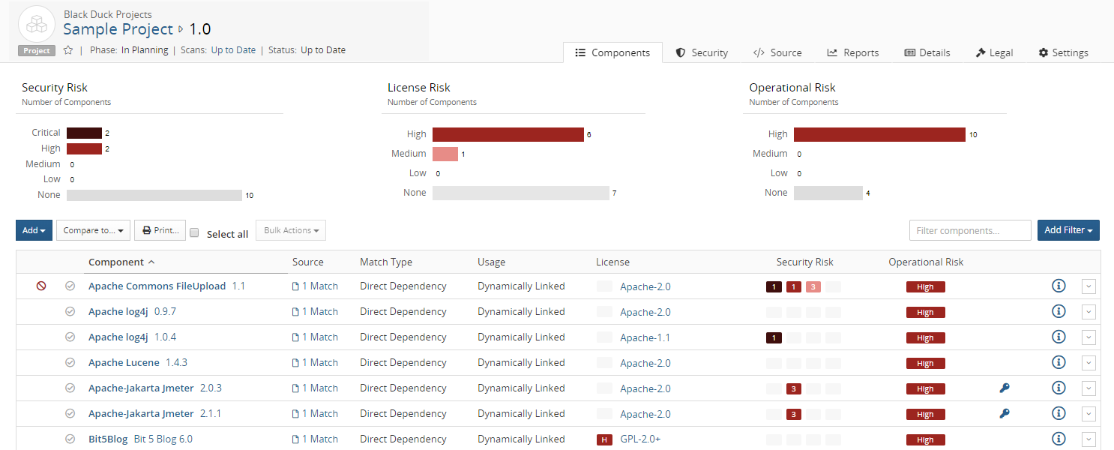This screenshot has width=1114, height=450.
Task: Open the Bit5Blog component link
Action: (108, 439)
